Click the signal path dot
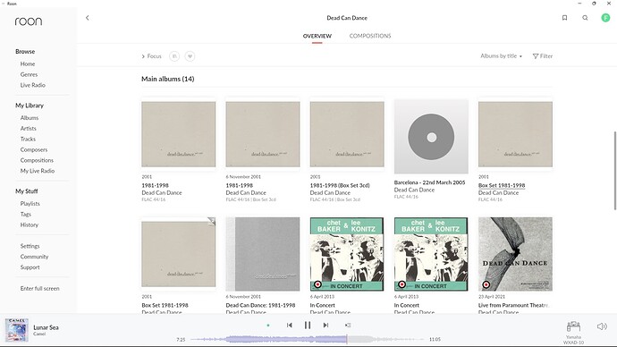Image resolution: width=617 pixels, height=347 pixels. pyautogui.click(x=268, y=326)
